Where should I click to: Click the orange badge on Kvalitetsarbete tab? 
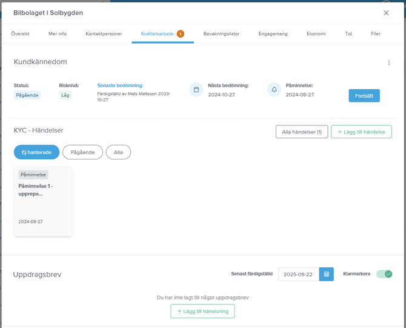point(181,34)
